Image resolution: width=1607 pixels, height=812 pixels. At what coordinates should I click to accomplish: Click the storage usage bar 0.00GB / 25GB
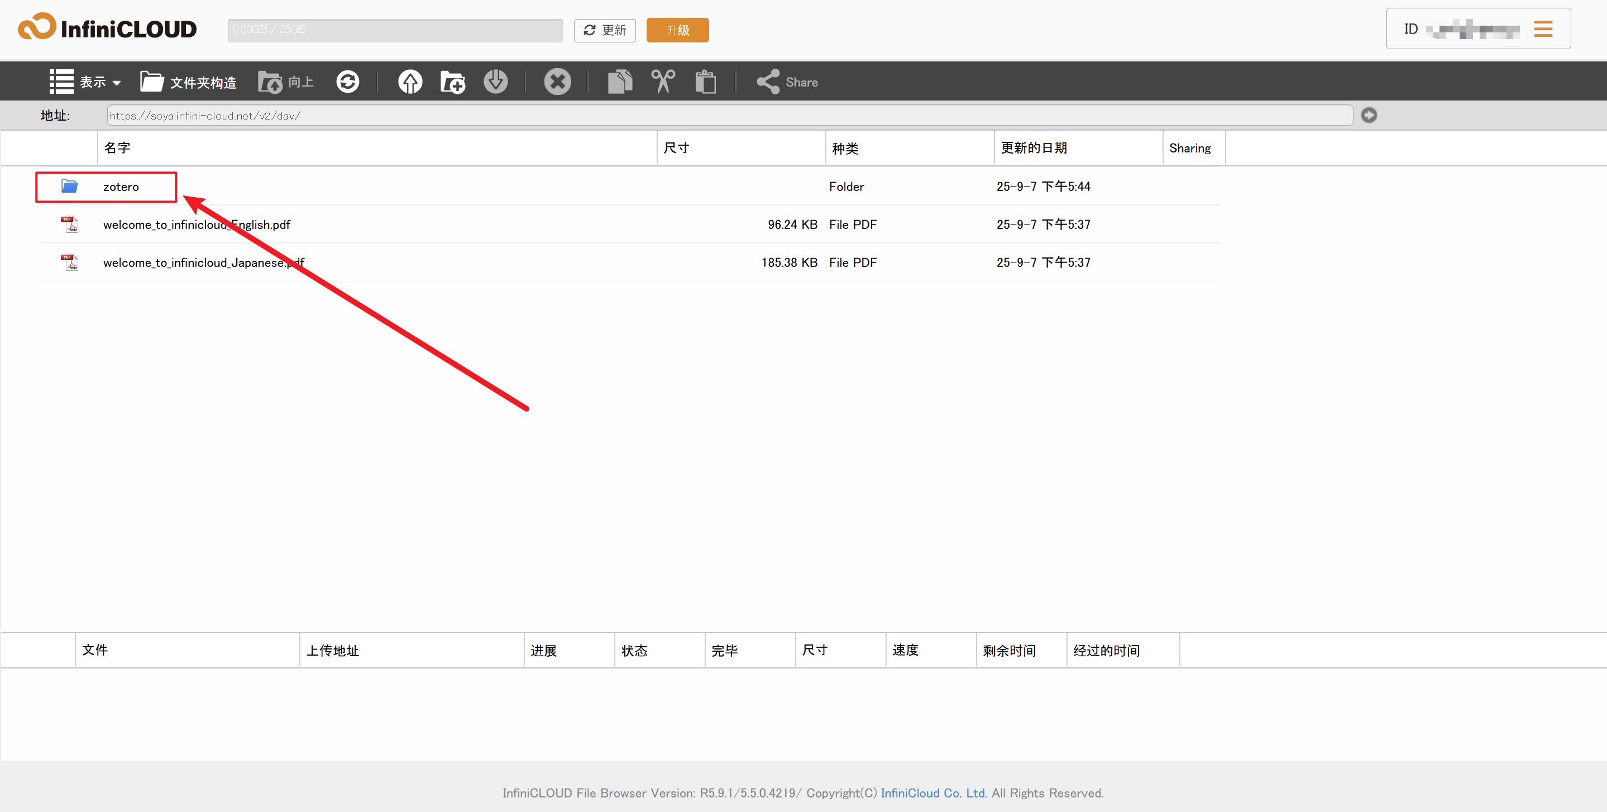pos(395,30)
